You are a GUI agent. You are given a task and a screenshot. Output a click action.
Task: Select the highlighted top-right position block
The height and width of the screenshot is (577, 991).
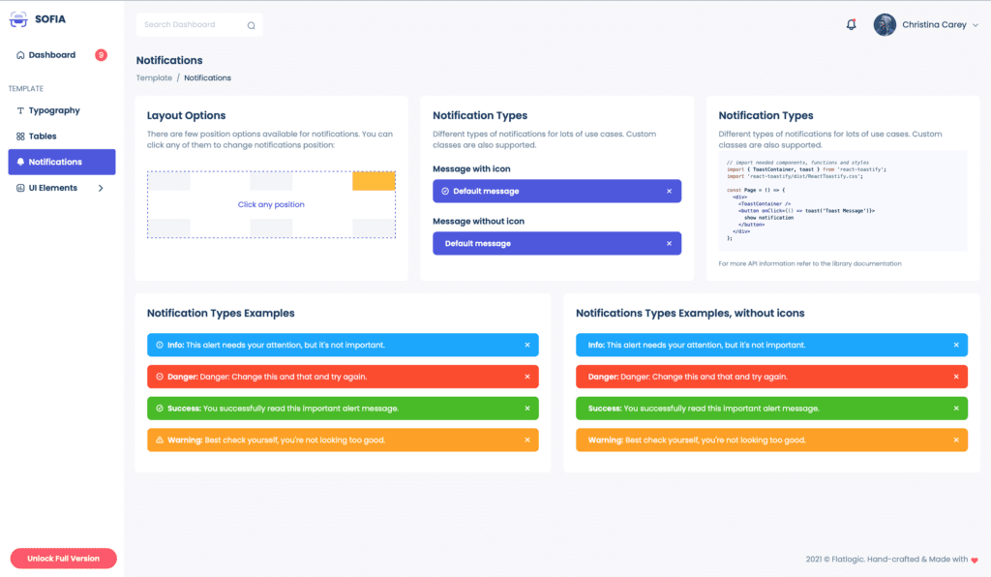pyautogui.click(x=374, y=181)
